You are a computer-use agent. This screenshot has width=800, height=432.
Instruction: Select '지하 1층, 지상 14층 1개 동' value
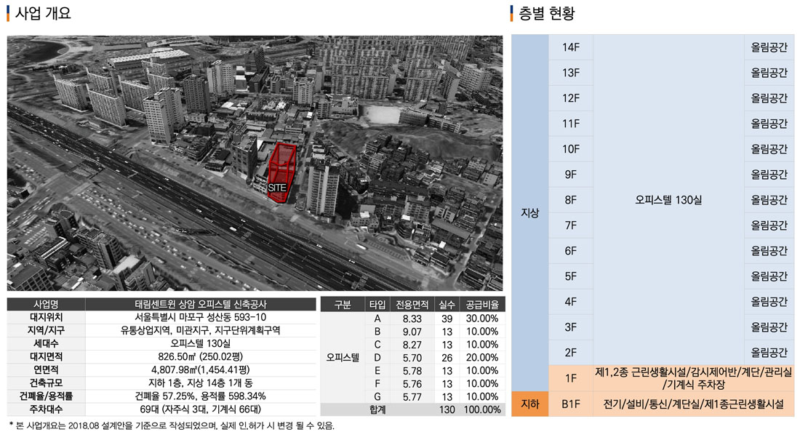pyautogui.click(x=201, y=383)
